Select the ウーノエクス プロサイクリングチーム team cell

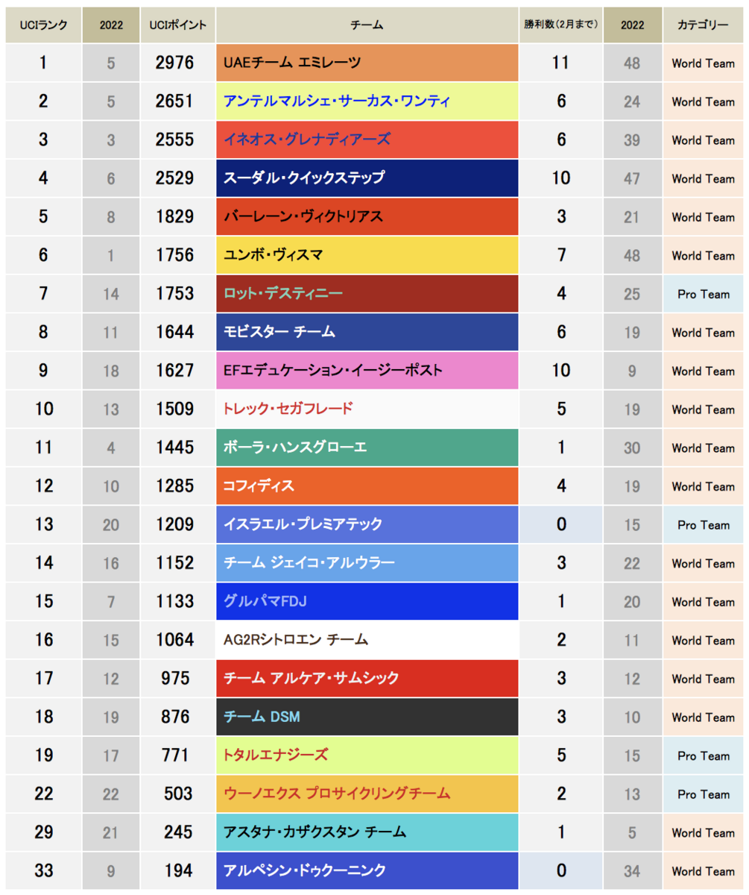coord(367,794)
